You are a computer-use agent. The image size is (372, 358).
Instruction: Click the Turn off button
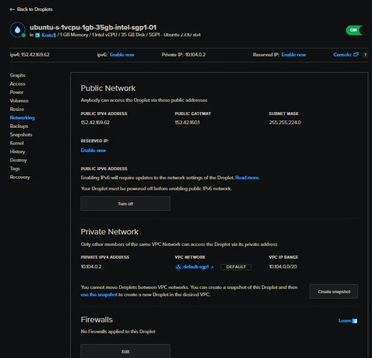pos(125,204)
